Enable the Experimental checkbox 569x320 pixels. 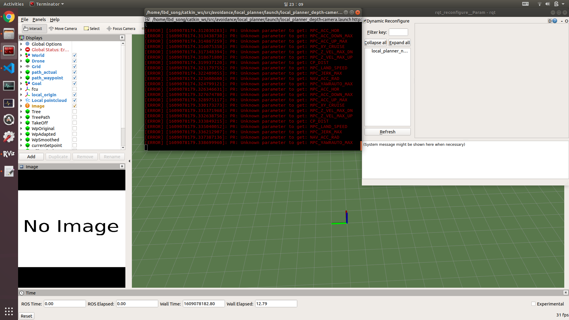[x=533, y=304]
